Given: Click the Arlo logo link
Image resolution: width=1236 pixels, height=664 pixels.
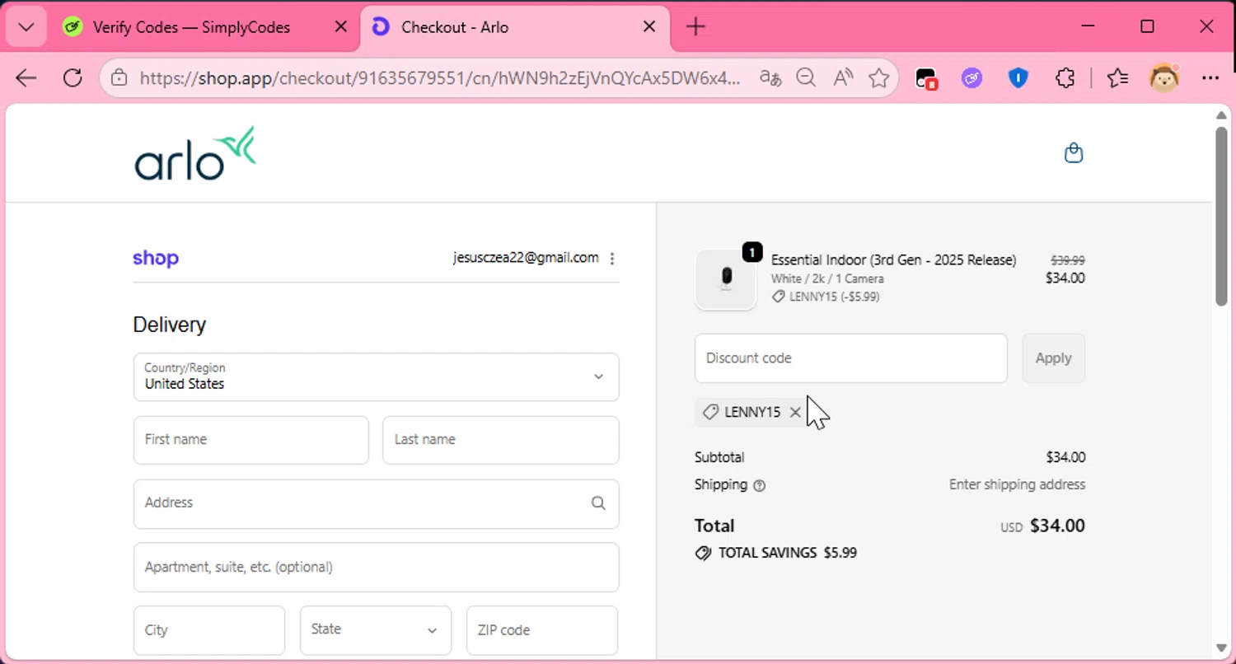Looking at the screenshot, I should [x=195, y=154].
